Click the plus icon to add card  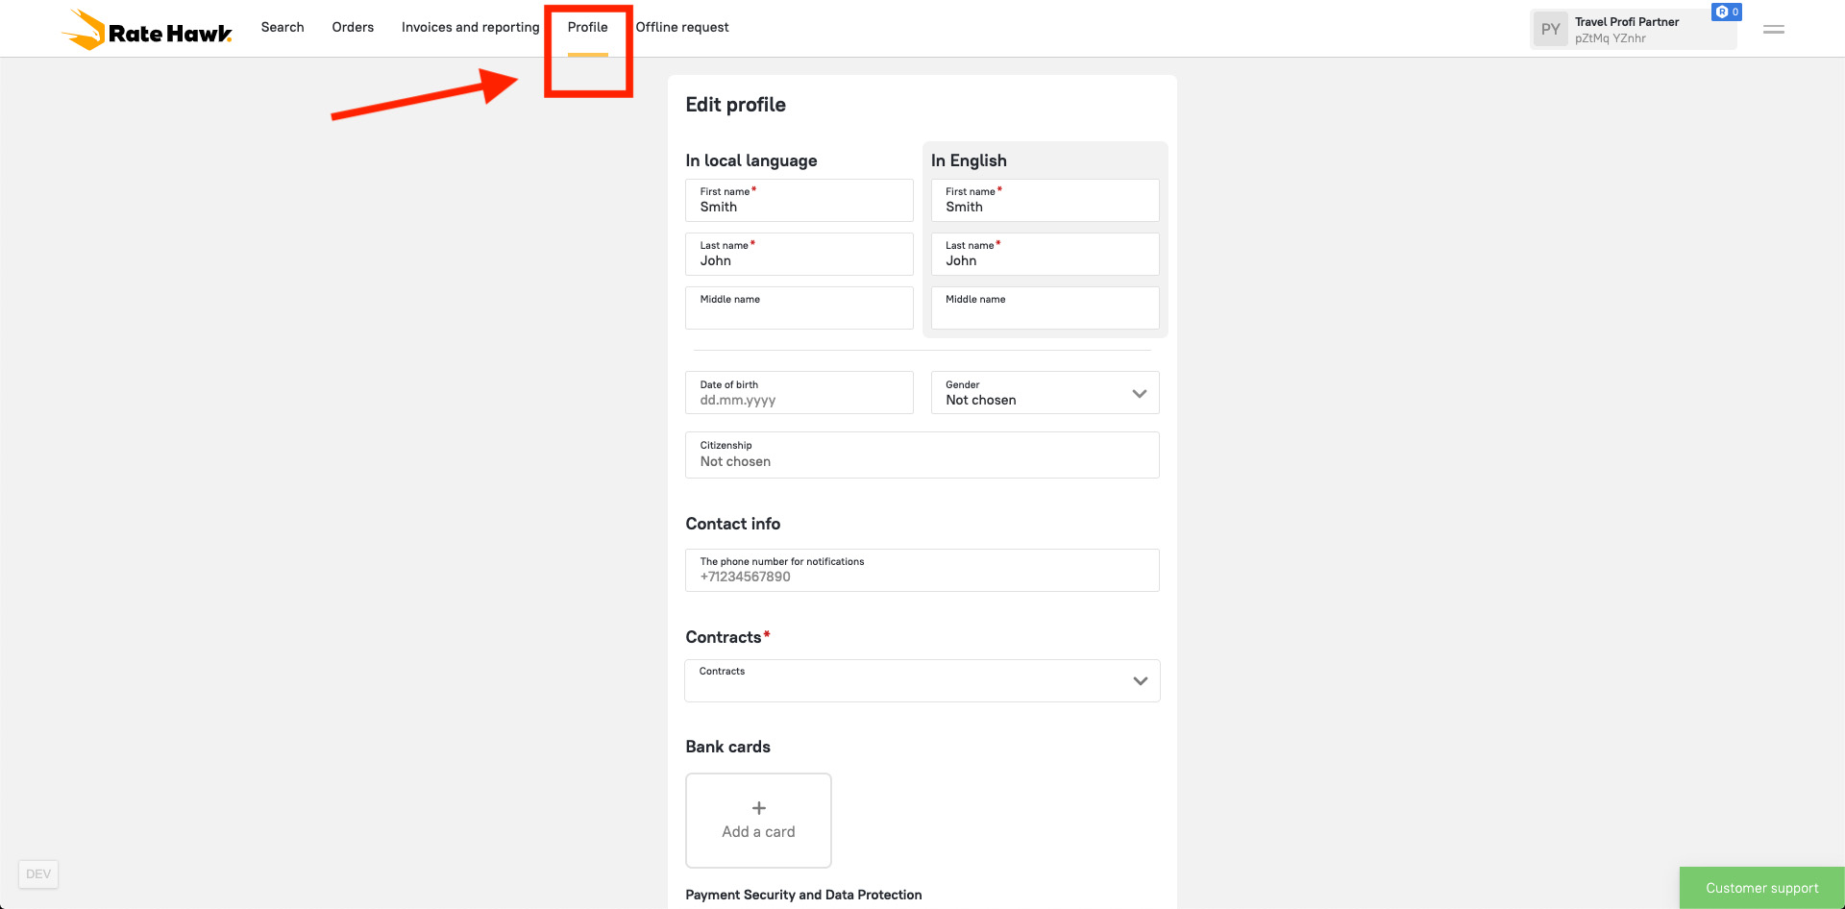click(758, 808)
